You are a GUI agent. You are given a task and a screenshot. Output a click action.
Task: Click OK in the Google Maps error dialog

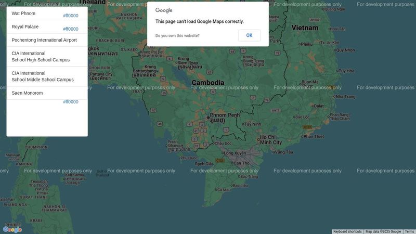pyautogui.click(x=249, y=35)
